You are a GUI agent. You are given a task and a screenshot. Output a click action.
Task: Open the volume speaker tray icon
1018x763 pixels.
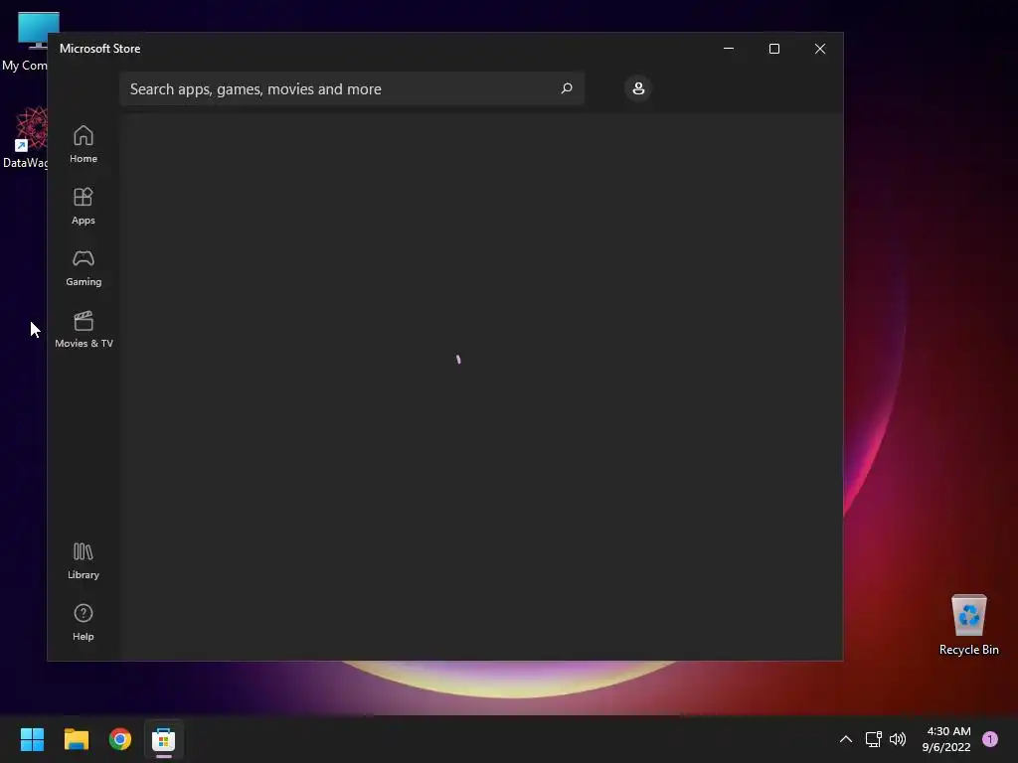coord(898,739)
